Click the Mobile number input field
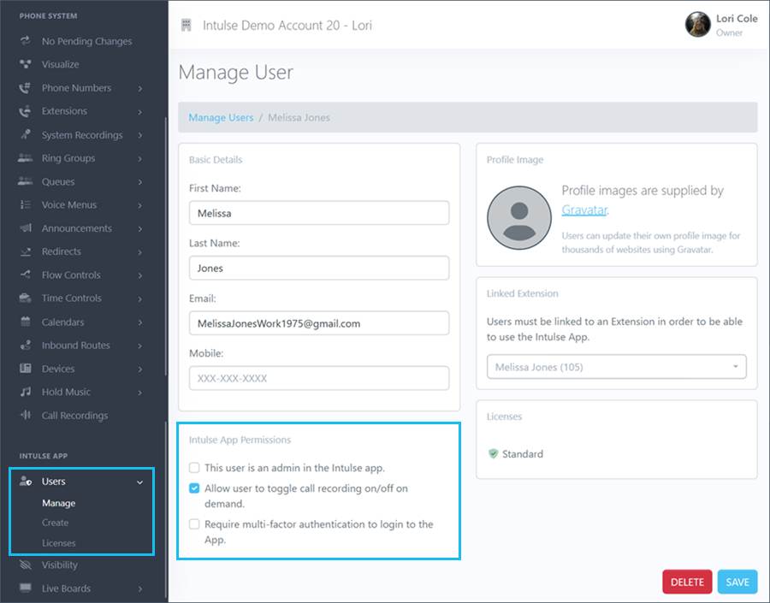Image resolution: width=770 pixels, height=603 pixels. [319, 378]
